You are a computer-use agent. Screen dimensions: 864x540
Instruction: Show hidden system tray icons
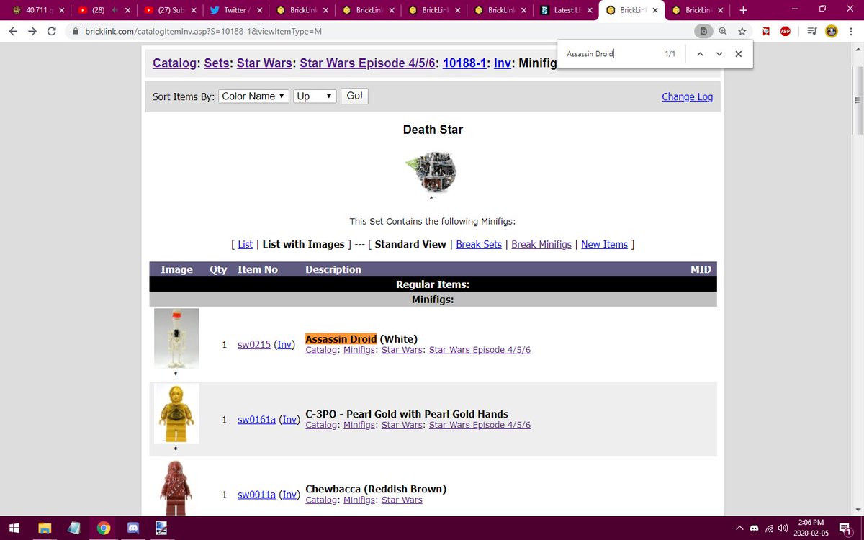pyautogui.click(x=739, y=528)
